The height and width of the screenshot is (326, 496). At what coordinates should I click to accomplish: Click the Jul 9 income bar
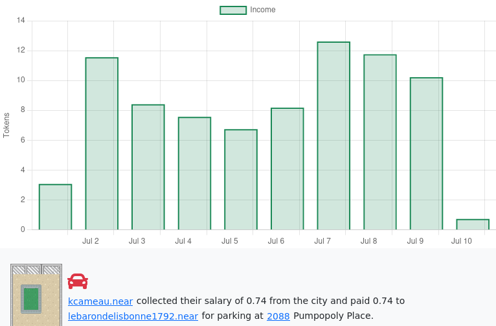(427, 154)
